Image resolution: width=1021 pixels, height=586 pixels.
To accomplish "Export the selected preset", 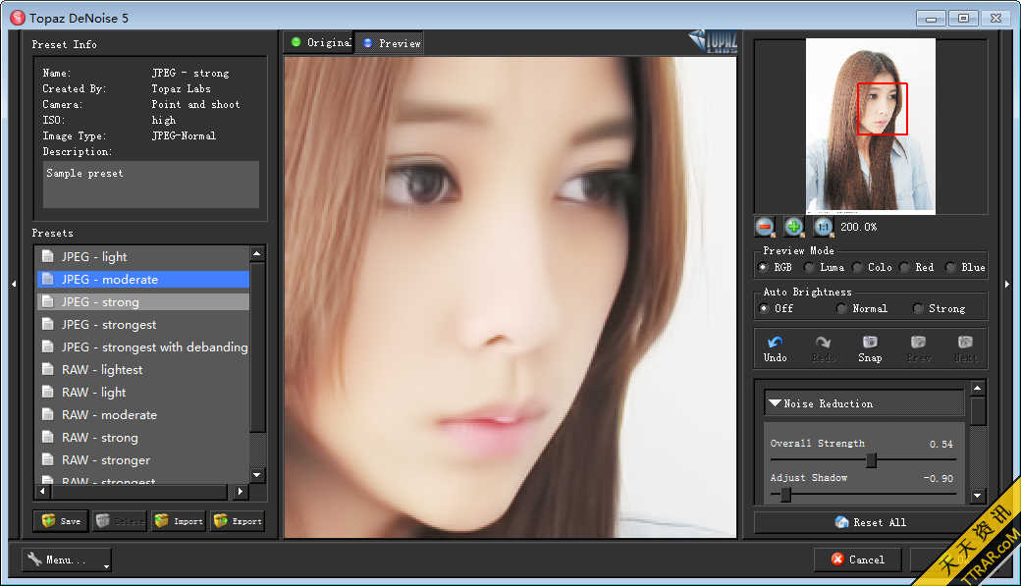I will (237, 521).
